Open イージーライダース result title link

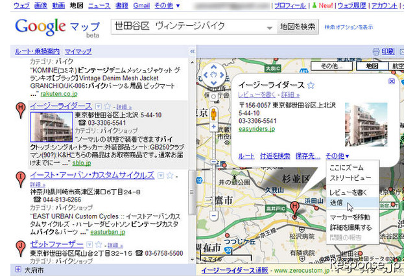pyautogui.click(x=61, y=106)
